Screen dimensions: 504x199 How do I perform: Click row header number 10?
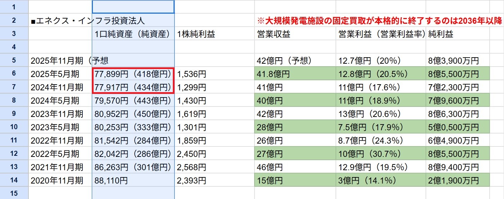(14, 127)
